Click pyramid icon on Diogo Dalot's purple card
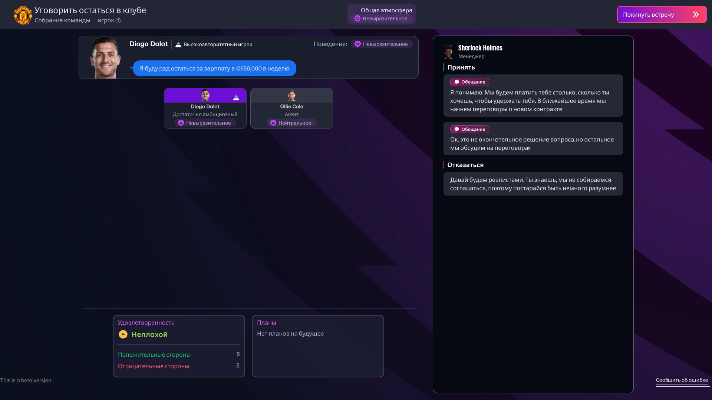The width and height of the screenshot is (712, 400). 236,97
